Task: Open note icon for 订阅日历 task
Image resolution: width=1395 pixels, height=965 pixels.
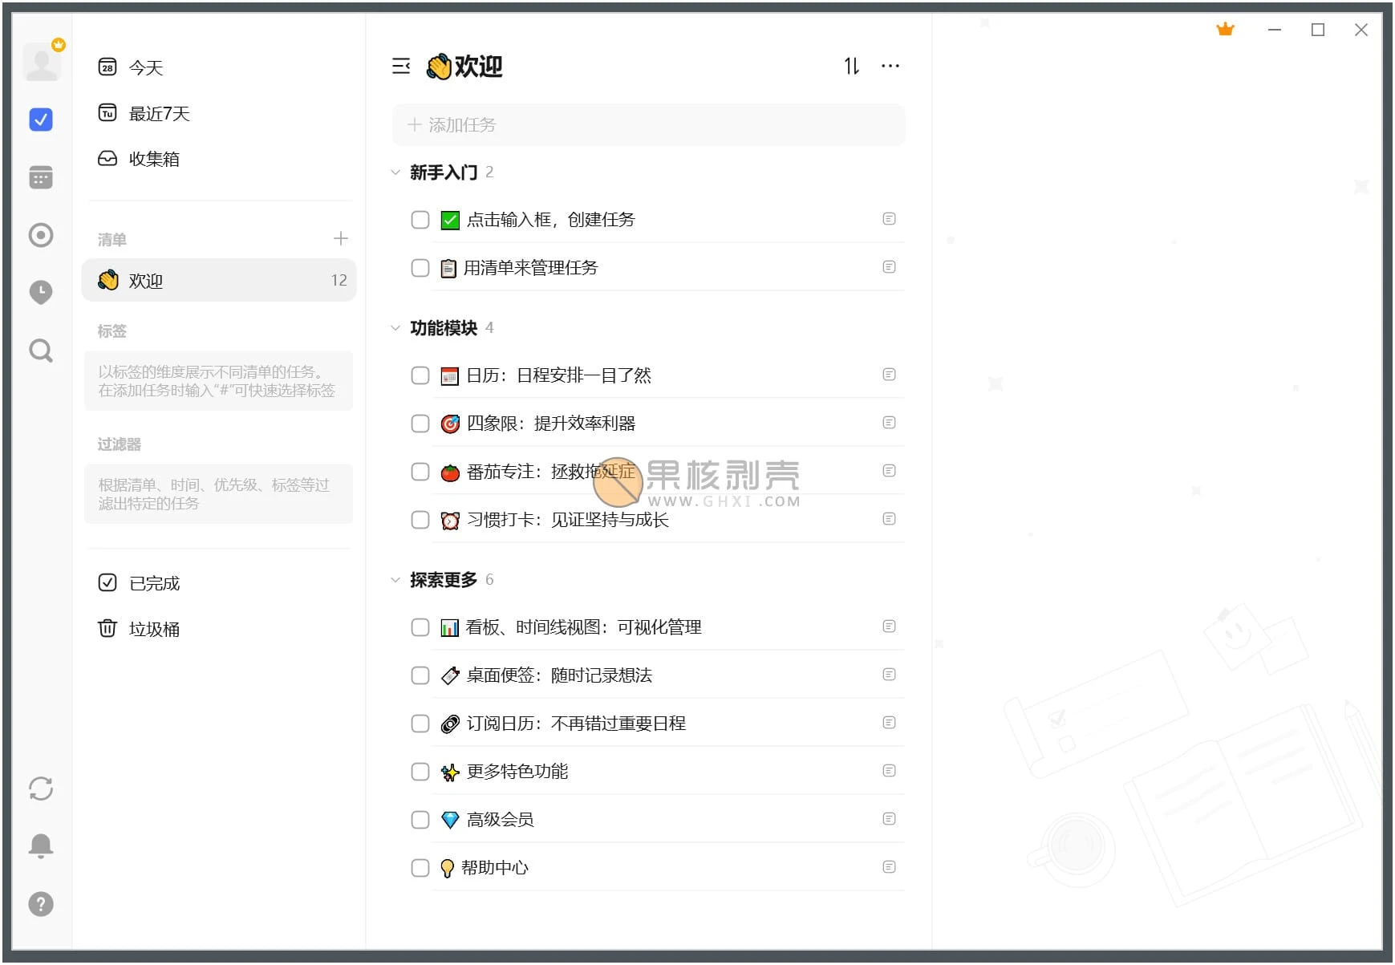Action: pyautogui.click(x=889, y=723)
